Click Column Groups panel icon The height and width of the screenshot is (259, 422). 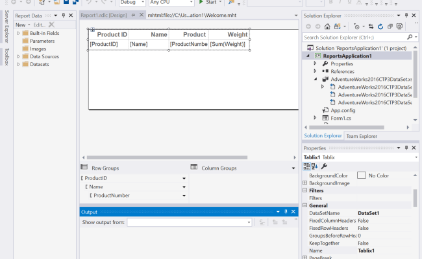point(193,167)
